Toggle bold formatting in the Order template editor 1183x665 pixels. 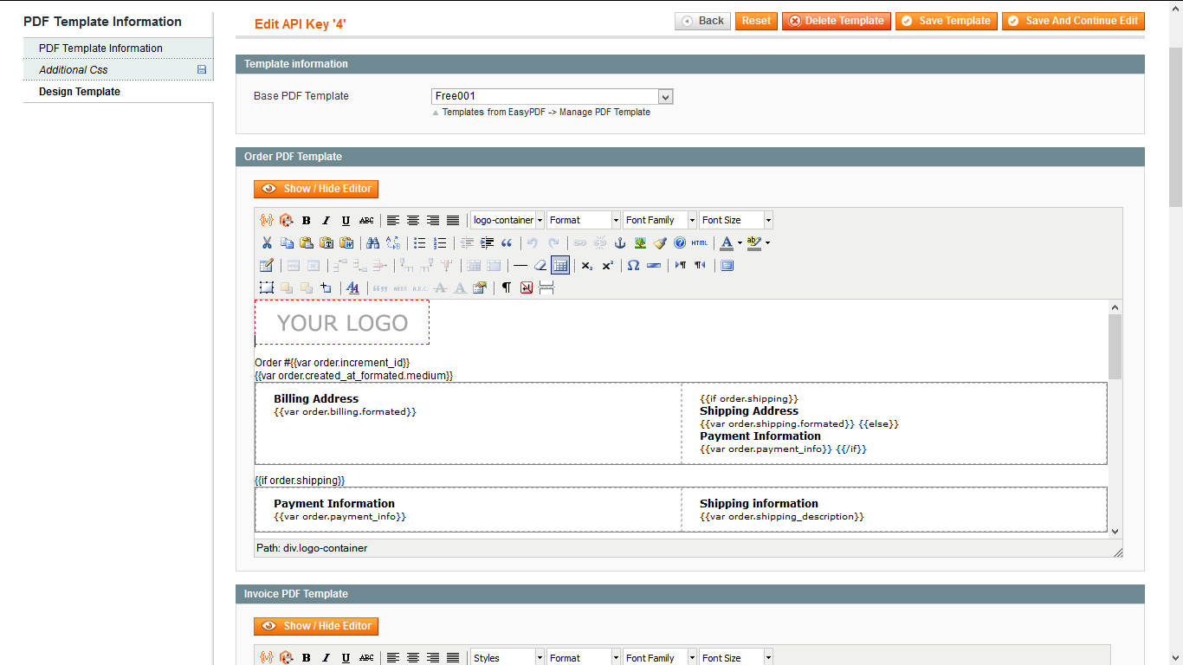point(306,220)
